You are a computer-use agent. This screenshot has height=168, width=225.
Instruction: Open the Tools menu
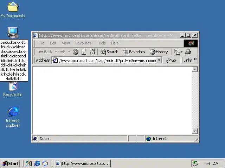tap(101, 43)
